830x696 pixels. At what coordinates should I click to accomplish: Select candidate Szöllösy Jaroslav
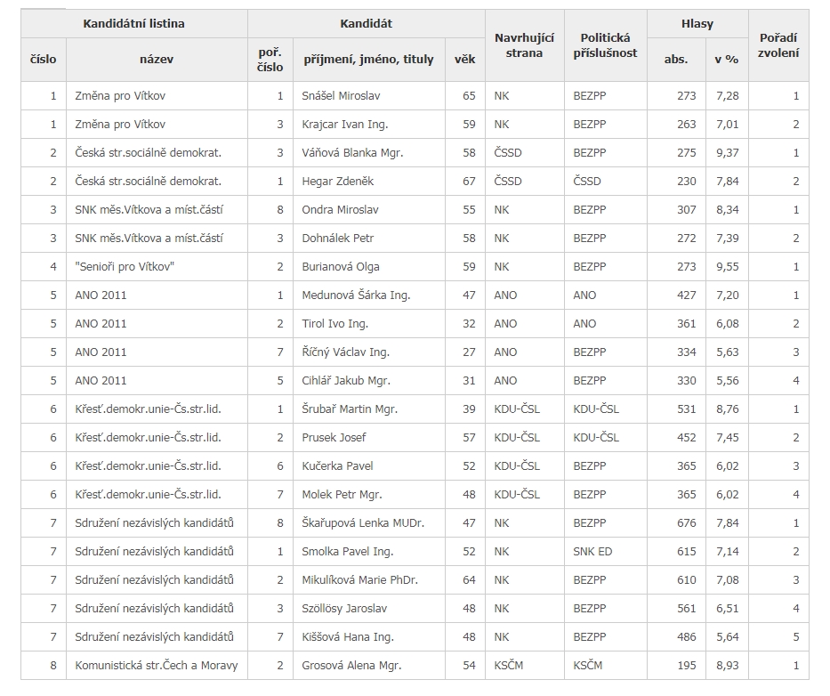tap(347, 609)
